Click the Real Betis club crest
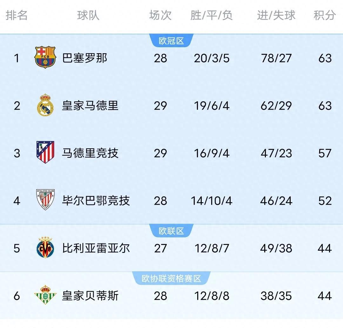This screenshot has height=328, width=343. pos(45,295)
